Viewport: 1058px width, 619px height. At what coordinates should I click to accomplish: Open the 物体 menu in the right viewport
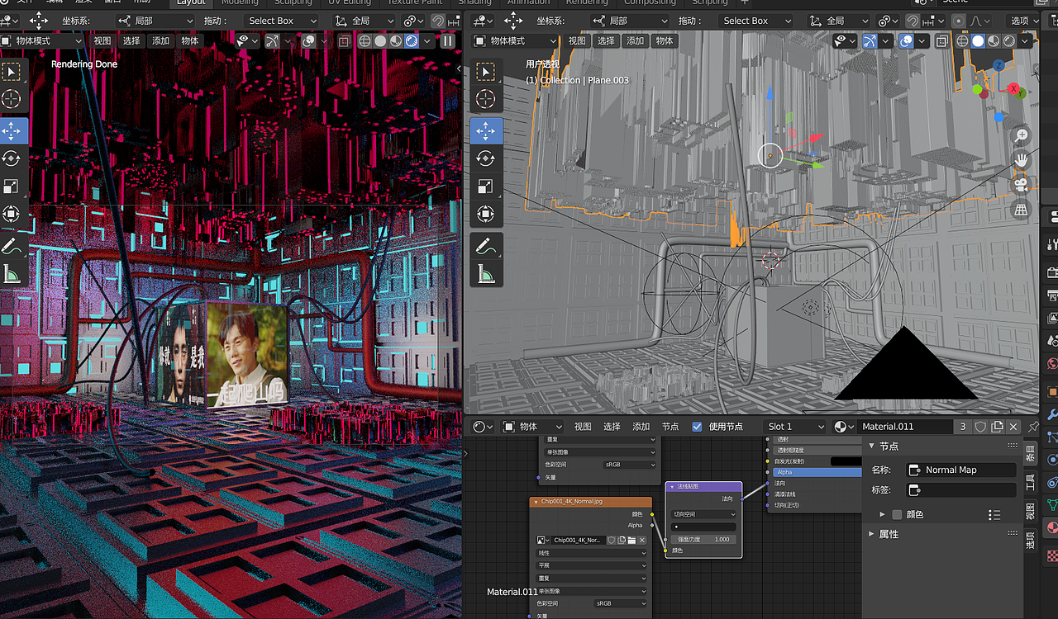pyautogui.click(x=665, y=40)
